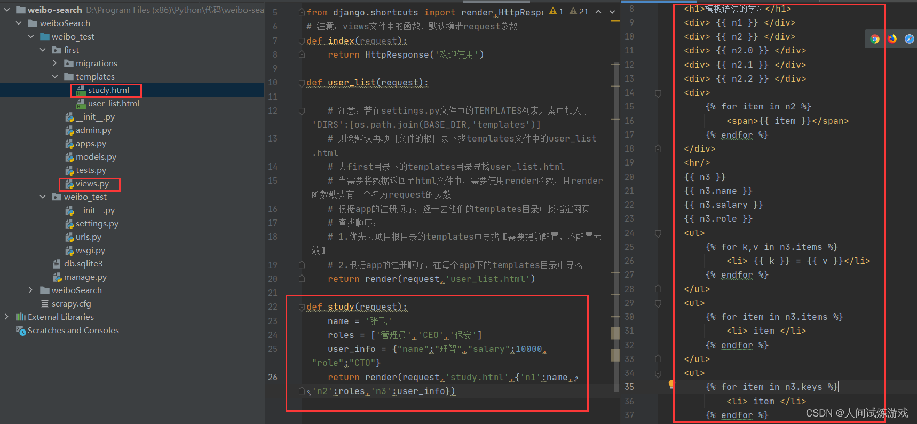Select admin.py in first folder

tap(93, 130)
